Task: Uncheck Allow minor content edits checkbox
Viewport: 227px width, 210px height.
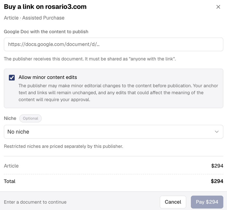Action: (12, 77)
